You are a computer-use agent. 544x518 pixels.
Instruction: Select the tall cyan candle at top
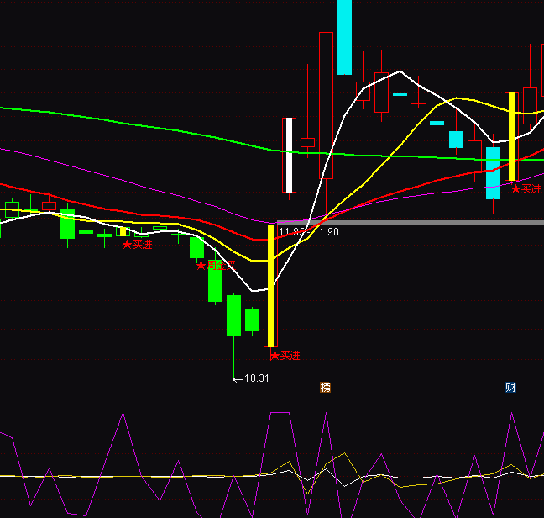click(344, 38)
